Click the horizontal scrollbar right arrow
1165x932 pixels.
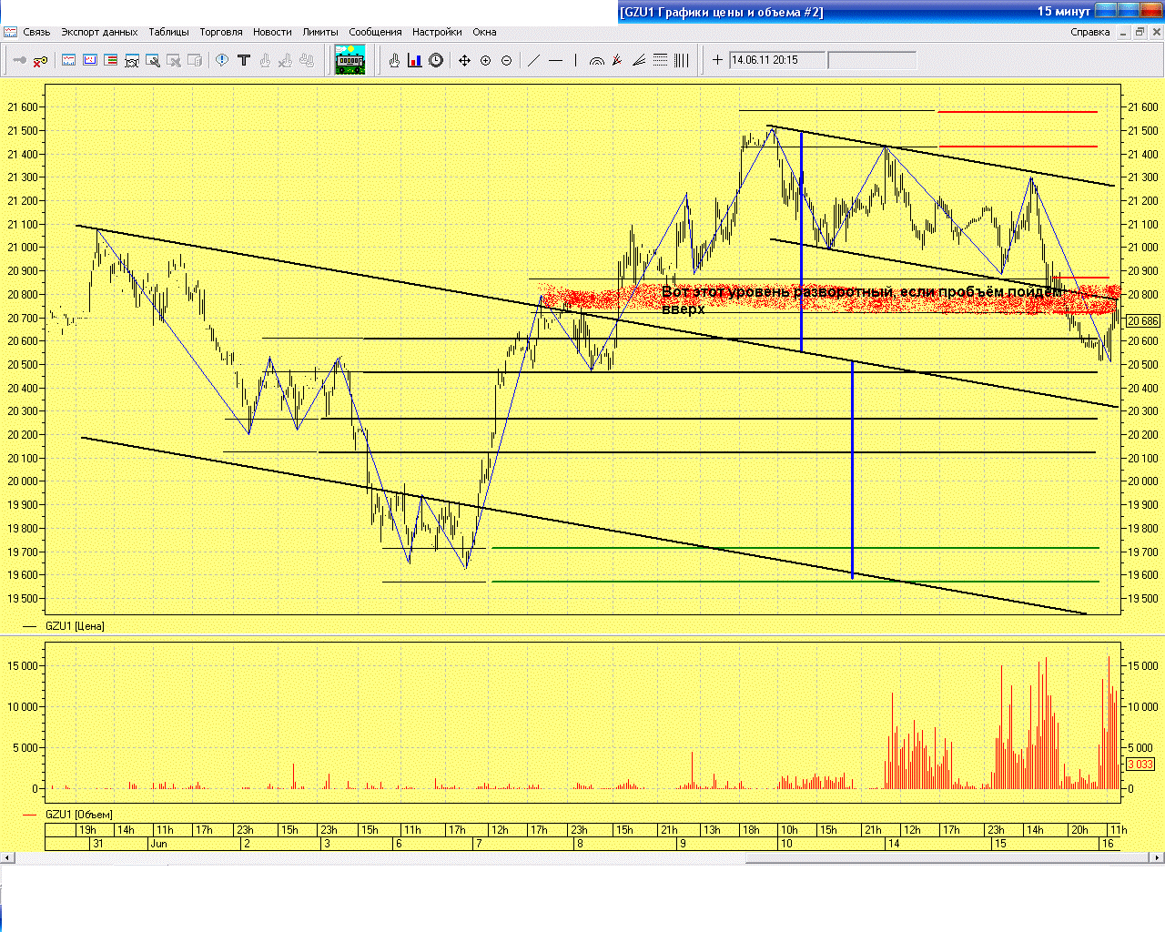(x=1158, y=857)
